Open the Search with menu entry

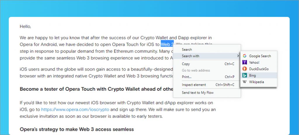207,56
